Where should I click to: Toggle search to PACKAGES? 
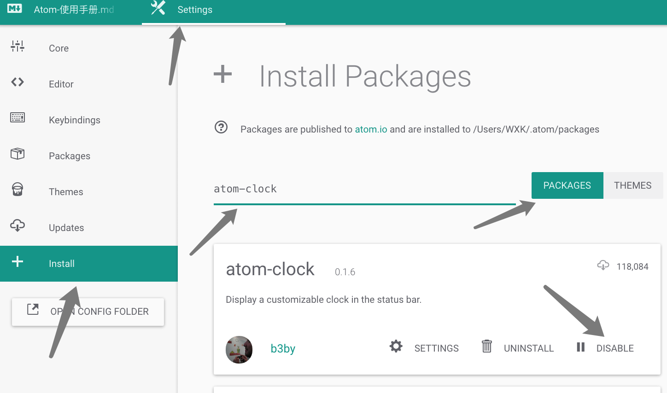[567, 185]
